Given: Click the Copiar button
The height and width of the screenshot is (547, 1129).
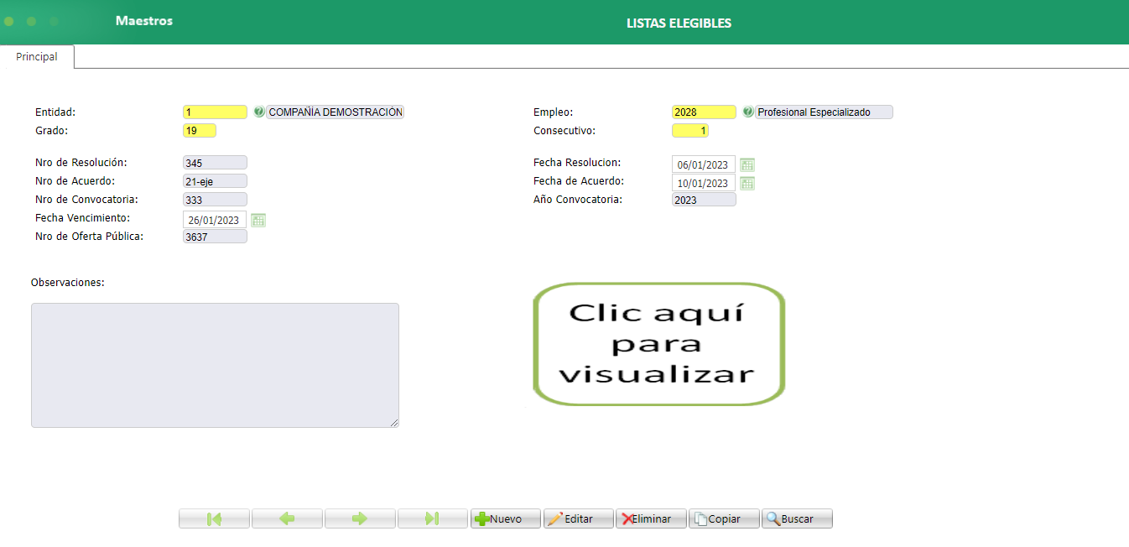Looking at the screenshot, I should tap(723, 518).
